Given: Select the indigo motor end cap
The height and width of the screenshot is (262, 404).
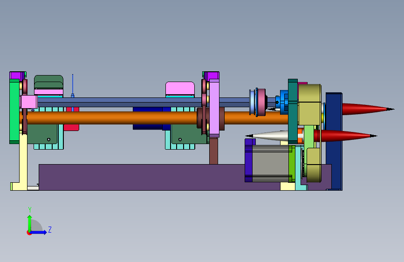Looking at the screenshot, I should [248, 160].
